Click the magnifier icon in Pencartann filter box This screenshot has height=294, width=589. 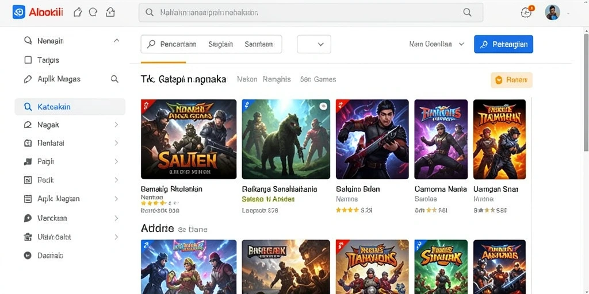[151, 44]
